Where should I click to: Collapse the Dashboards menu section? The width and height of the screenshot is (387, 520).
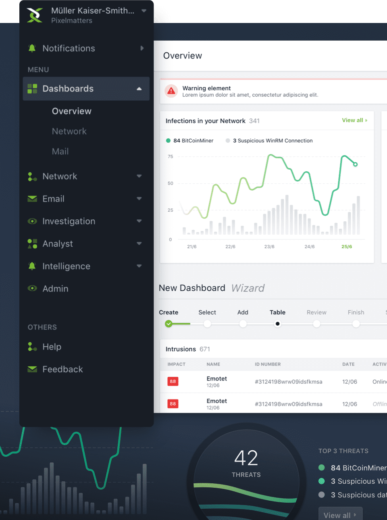pos(139,88)
